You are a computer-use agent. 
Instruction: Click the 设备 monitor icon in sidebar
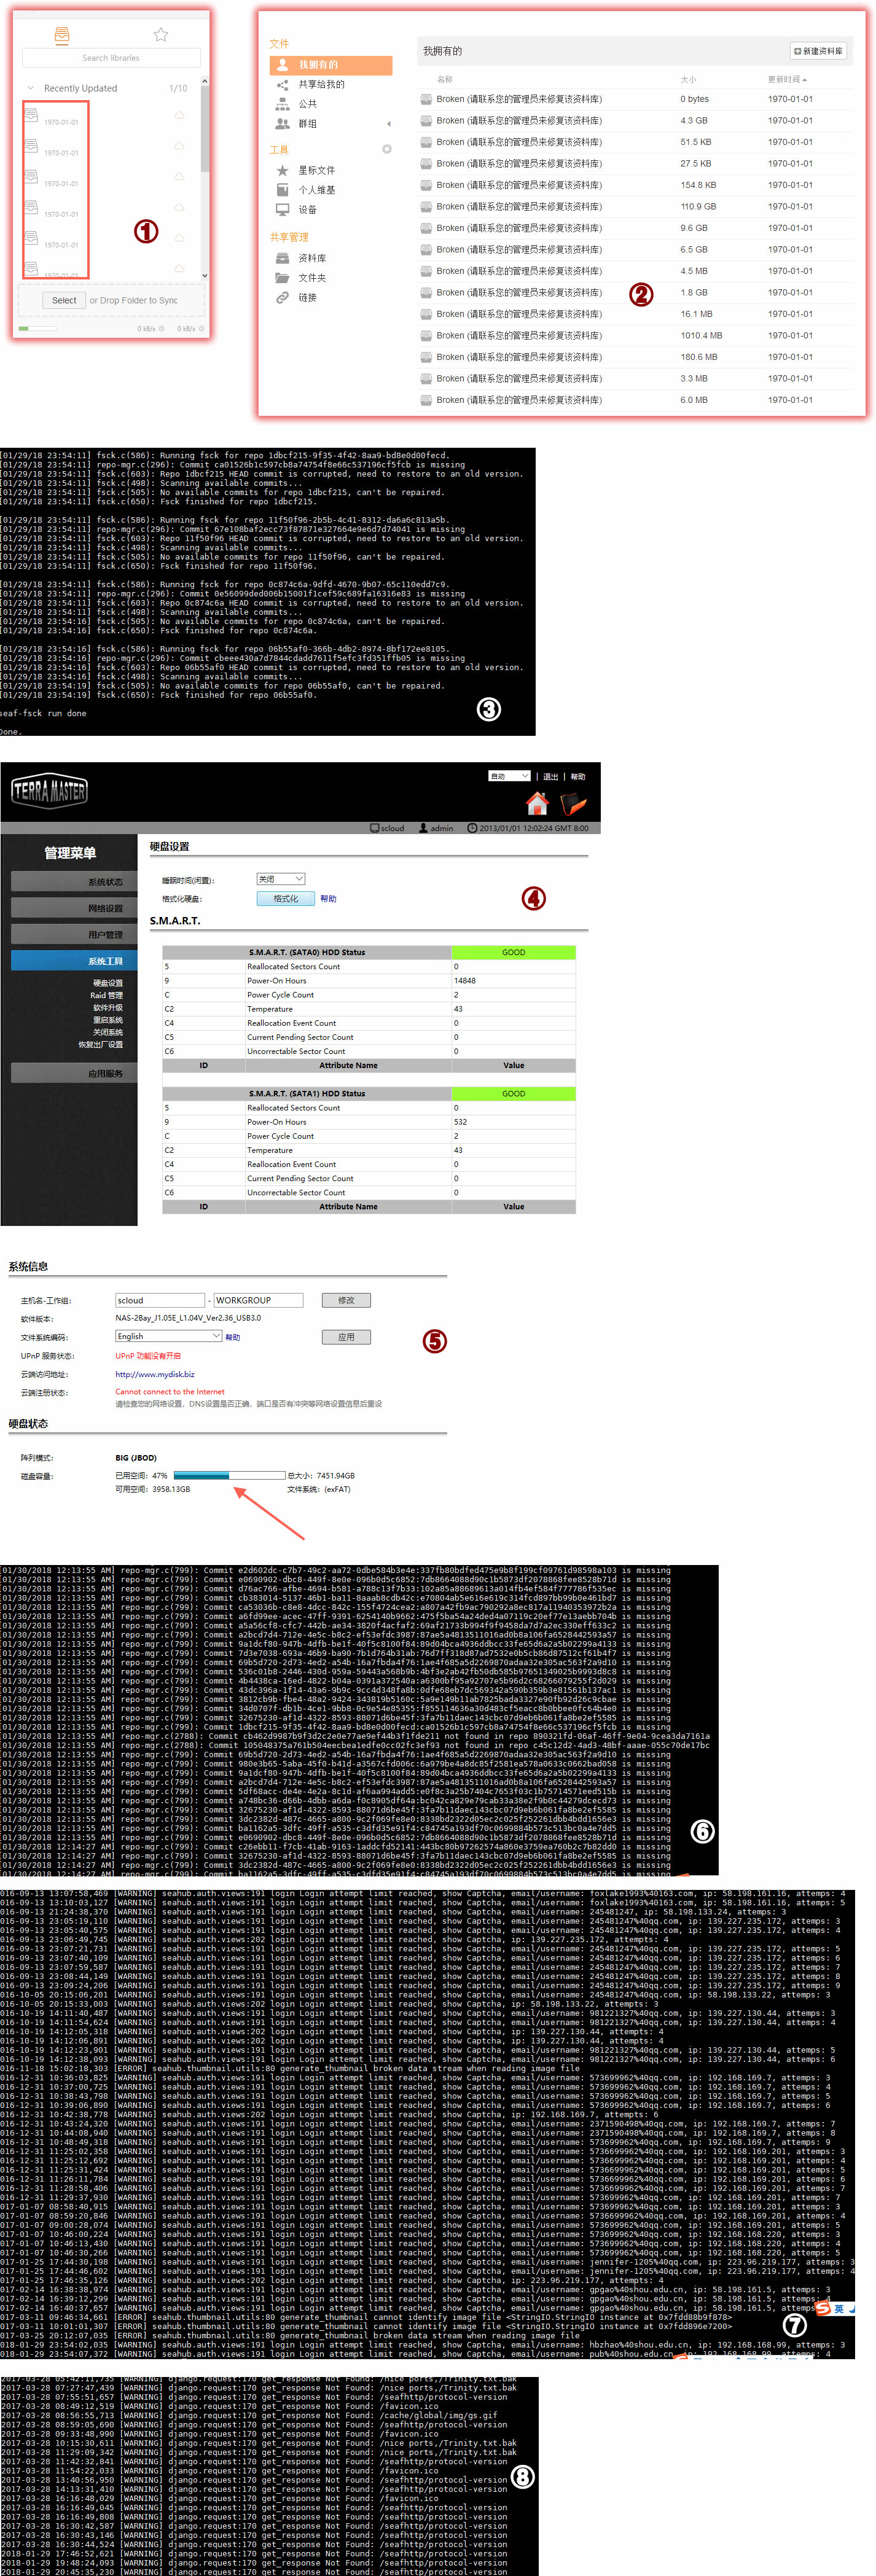[283, 210]
